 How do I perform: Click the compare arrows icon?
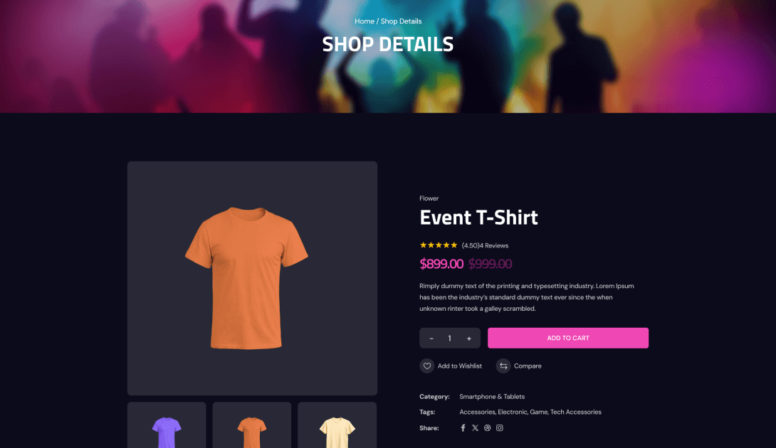point(503,366)
